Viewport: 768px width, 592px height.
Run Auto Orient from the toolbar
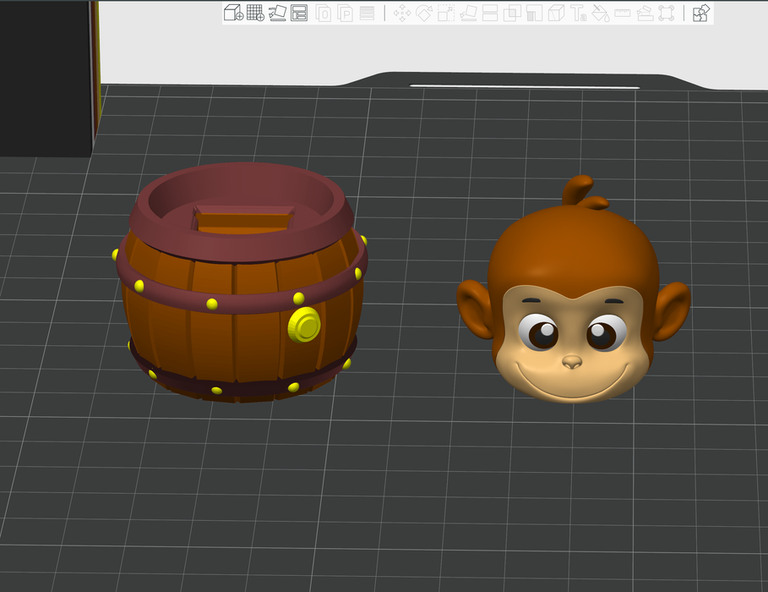(277, 13)
